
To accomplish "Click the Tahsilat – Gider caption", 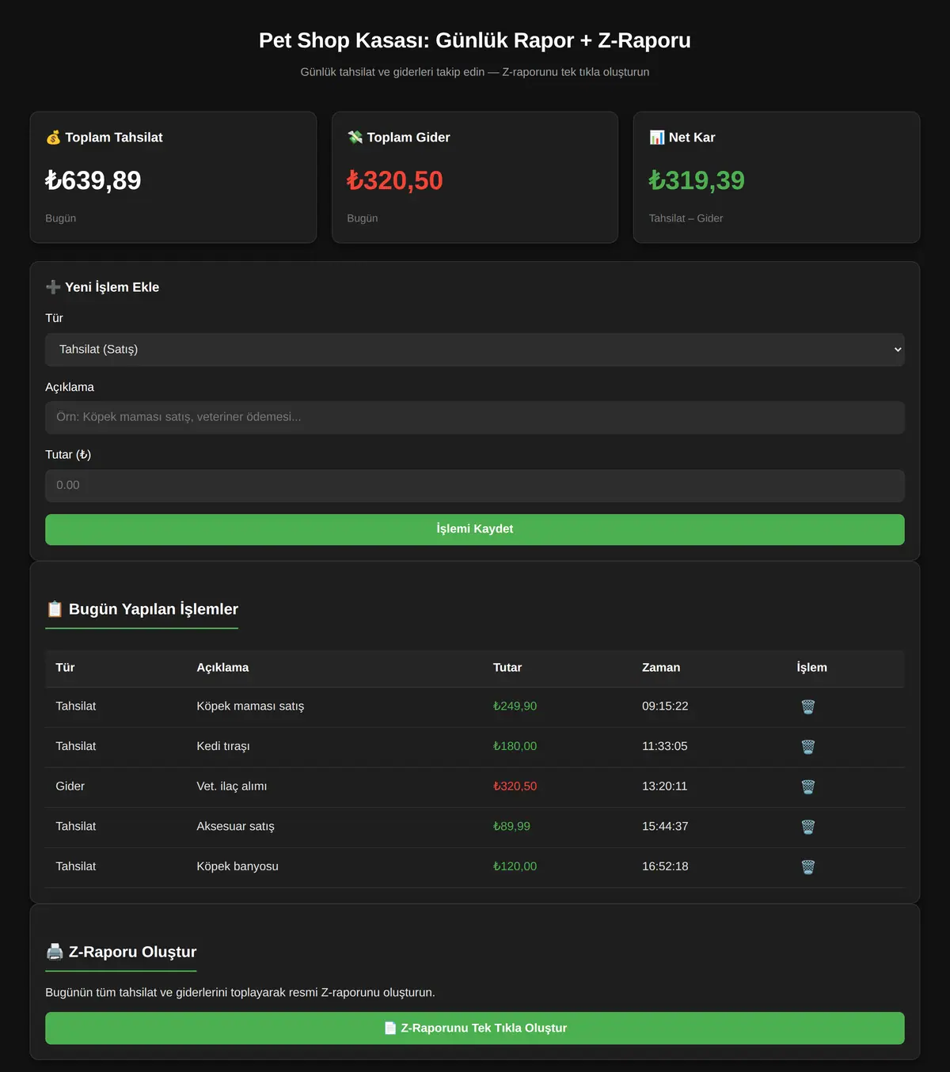I will [686, 218].
